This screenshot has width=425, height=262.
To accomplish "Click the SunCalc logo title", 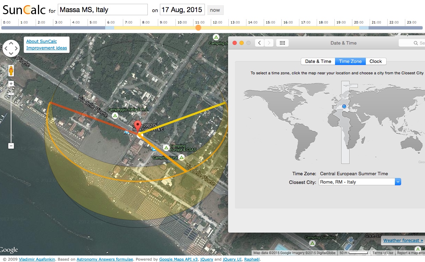I will tap(24, 9).
